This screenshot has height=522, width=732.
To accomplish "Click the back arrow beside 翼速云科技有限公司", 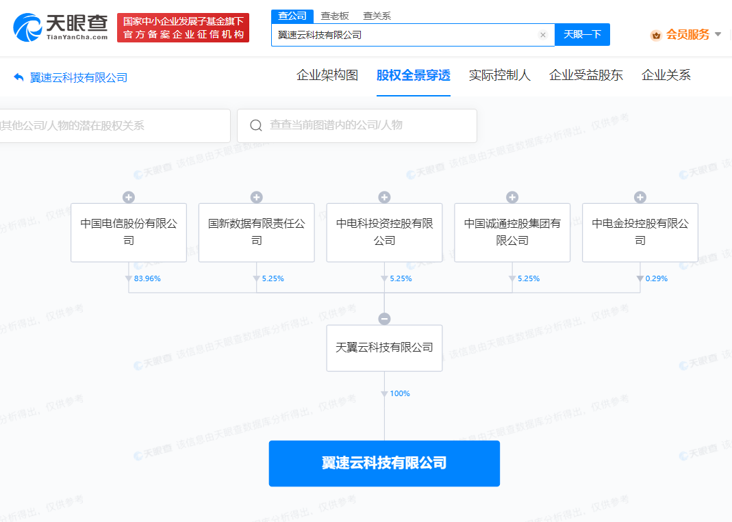I will (18, 77).
